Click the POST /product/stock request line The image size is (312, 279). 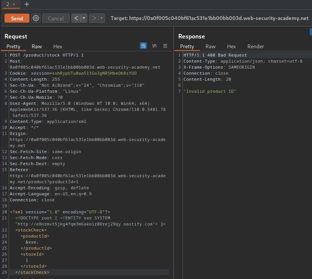[x=47, y=55]
